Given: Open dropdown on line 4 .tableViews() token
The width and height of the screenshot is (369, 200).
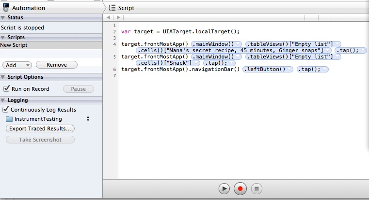Looking at the screenshot, I should pos(337,44).
